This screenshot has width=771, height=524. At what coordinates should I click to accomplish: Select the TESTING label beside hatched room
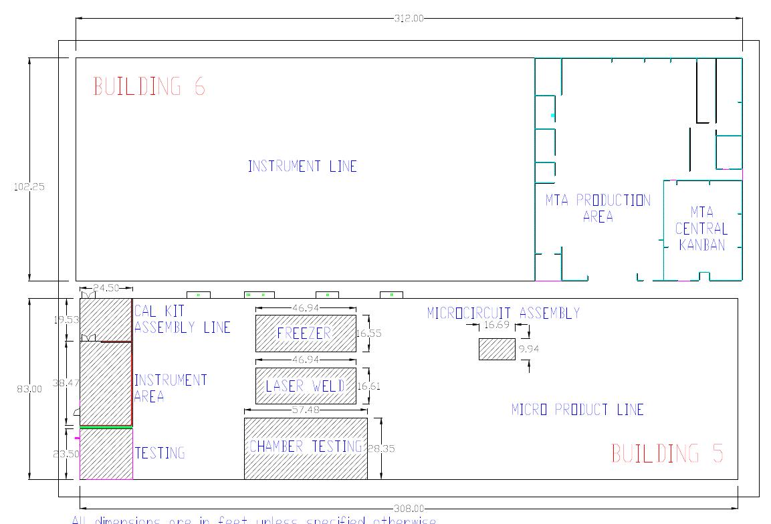coord(160,452)
